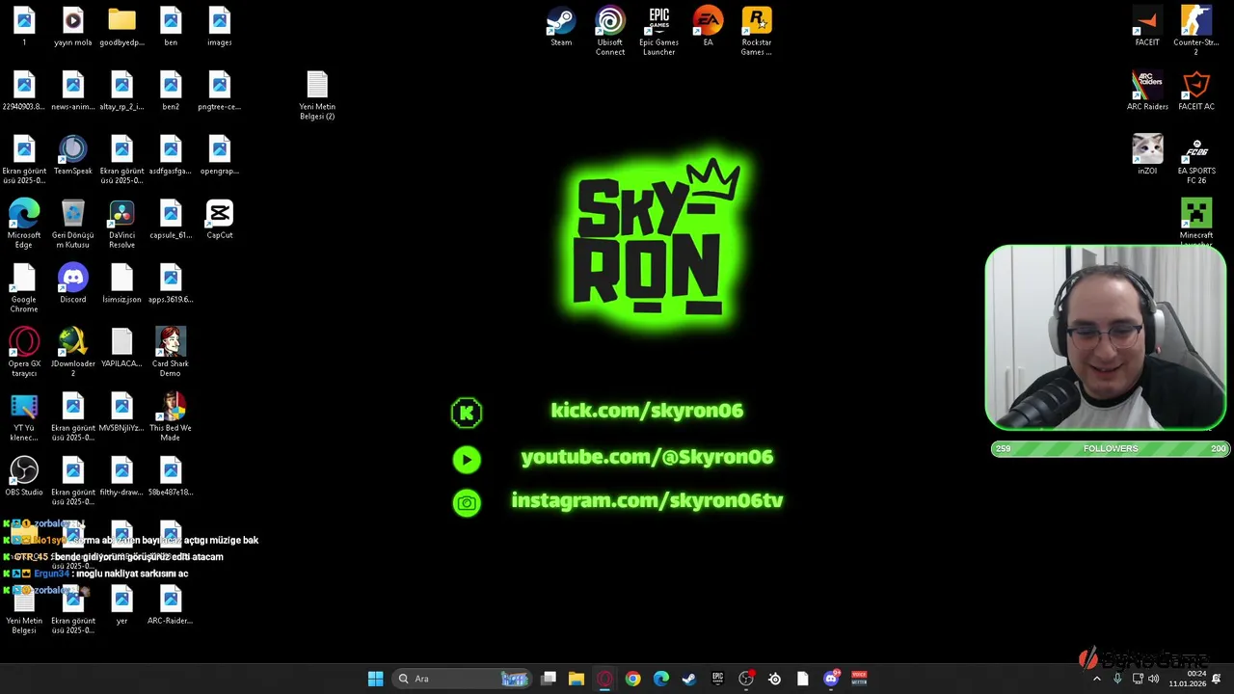Select the Google Chrome desktop shortcut
This screenshot has height=694, width=1234.
point(24,288)
